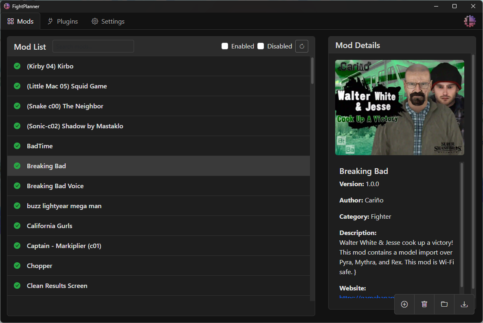Delete the selected mod with trash icon
This screenshot has height=323, width=483.
click(424, 304)
